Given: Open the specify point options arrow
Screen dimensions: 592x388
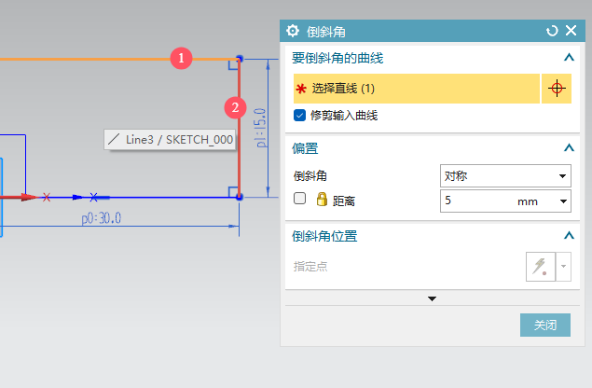Looking at the screenshot, I should [563, 267].
